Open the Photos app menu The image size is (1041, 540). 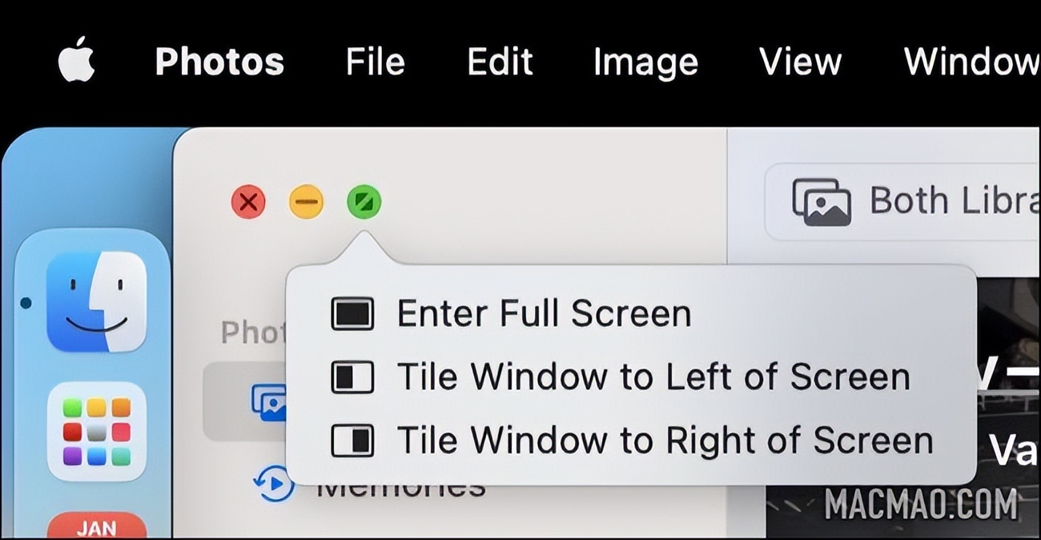click(219, 62)
